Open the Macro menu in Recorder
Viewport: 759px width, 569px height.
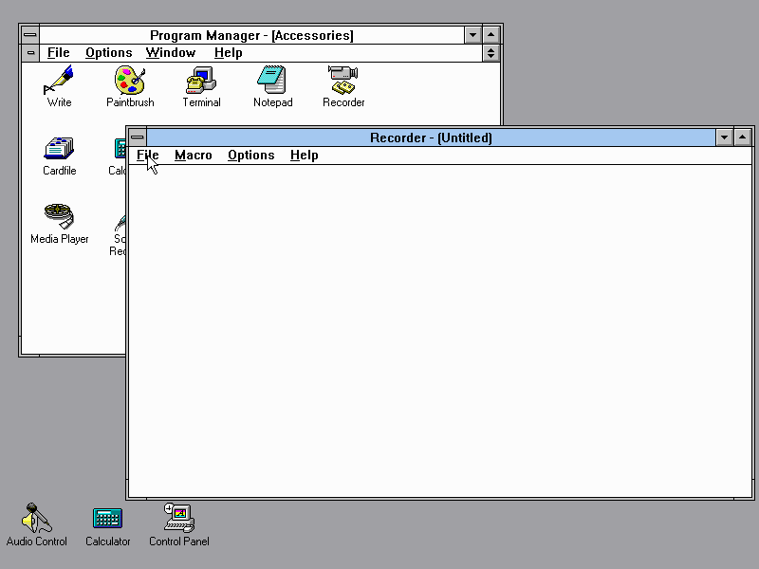pyautogui.click(x=193, y=156)
